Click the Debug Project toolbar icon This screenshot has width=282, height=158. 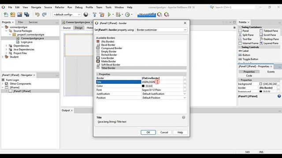pos(118,14)
